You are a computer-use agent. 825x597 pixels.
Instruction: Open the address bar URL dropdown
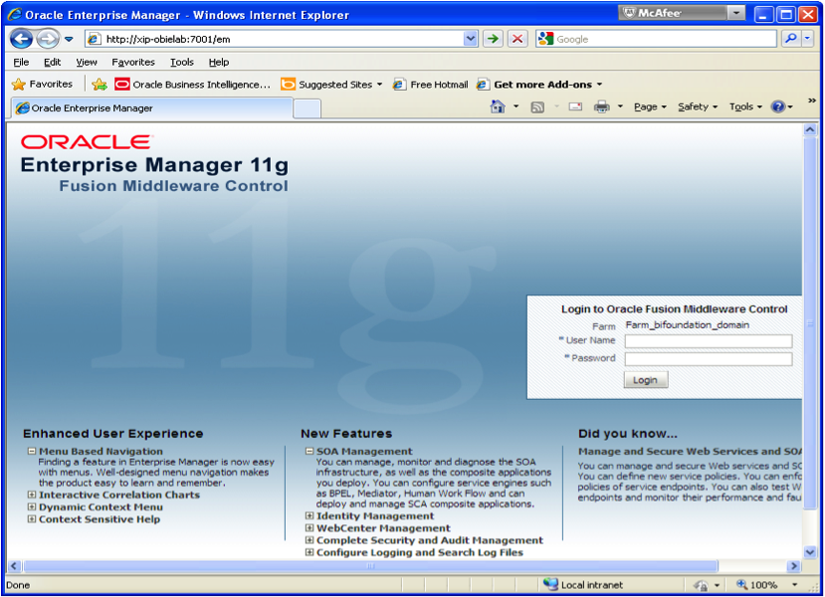tap(471, 39)
